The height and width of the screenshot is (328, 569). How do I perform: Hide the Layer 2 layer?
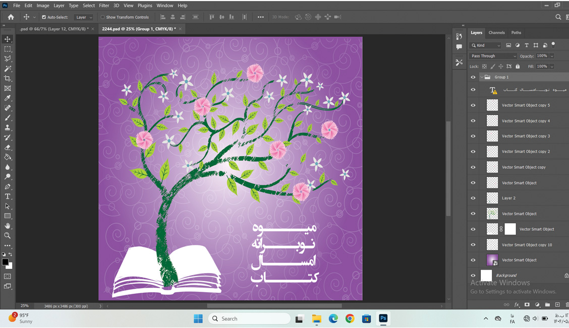tap(473, 198)
